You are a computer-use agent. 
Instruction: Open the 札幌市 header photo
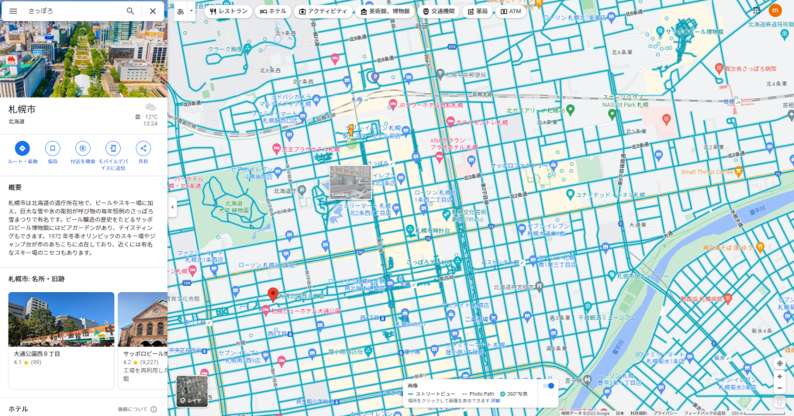(84, 59)
